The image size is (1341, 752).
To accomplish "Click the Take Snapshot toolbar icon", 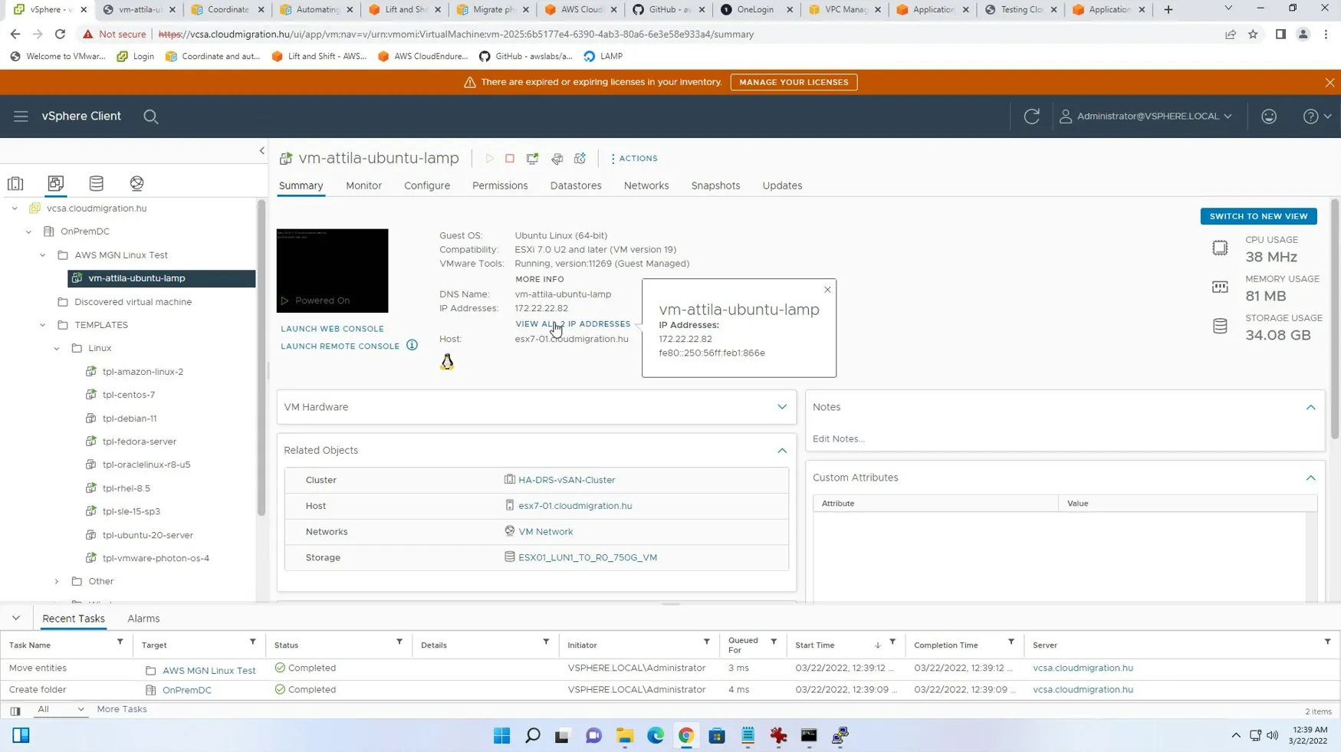I will coord(580,159).
